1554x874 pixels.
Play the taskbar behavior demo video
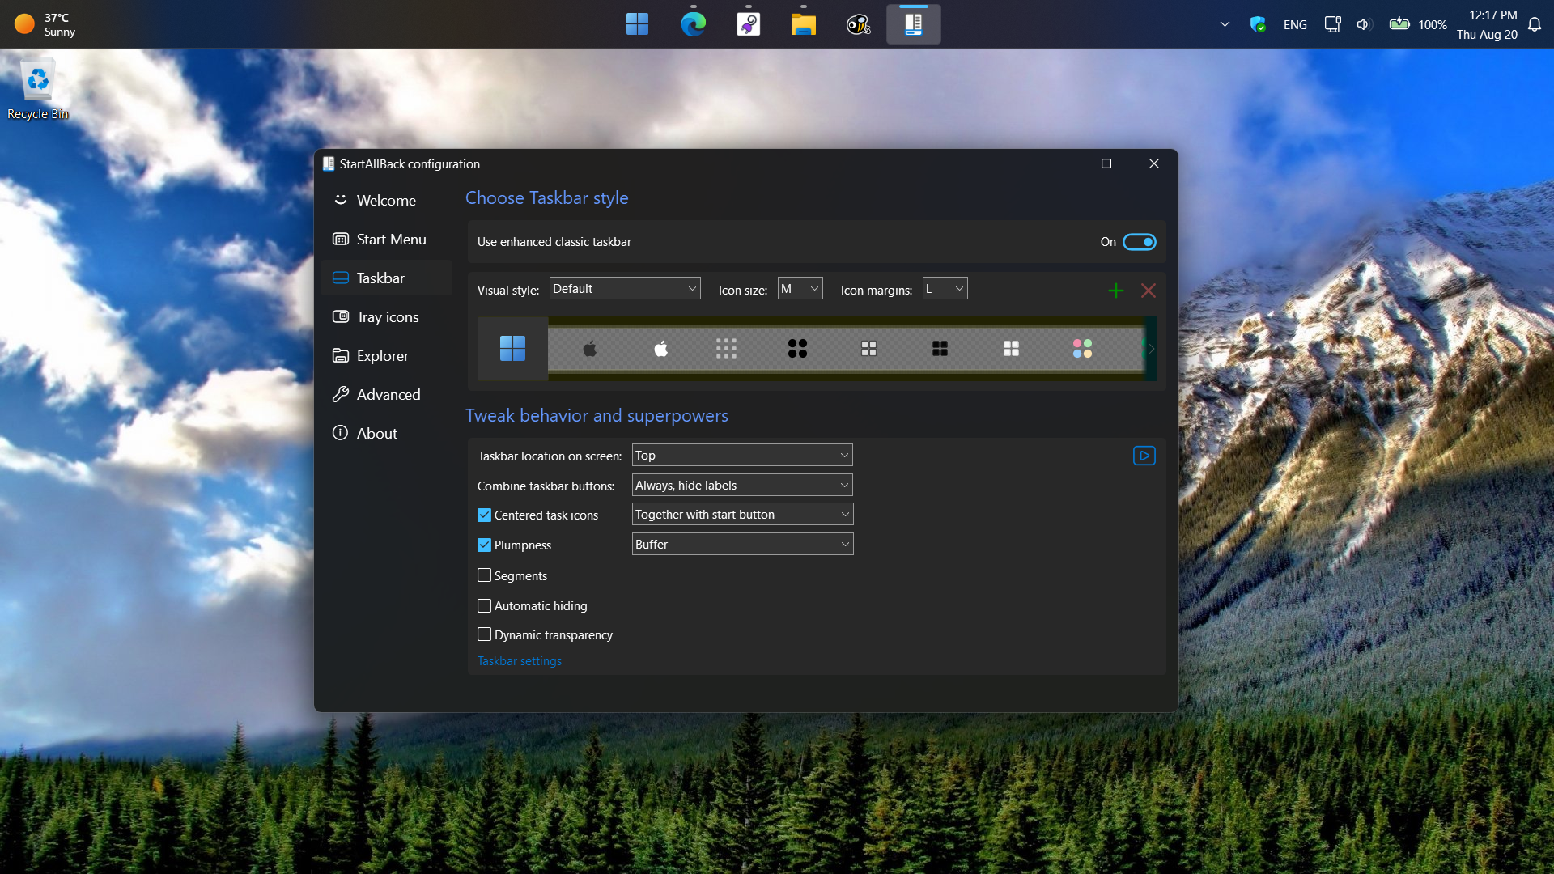click(1144, 456)
